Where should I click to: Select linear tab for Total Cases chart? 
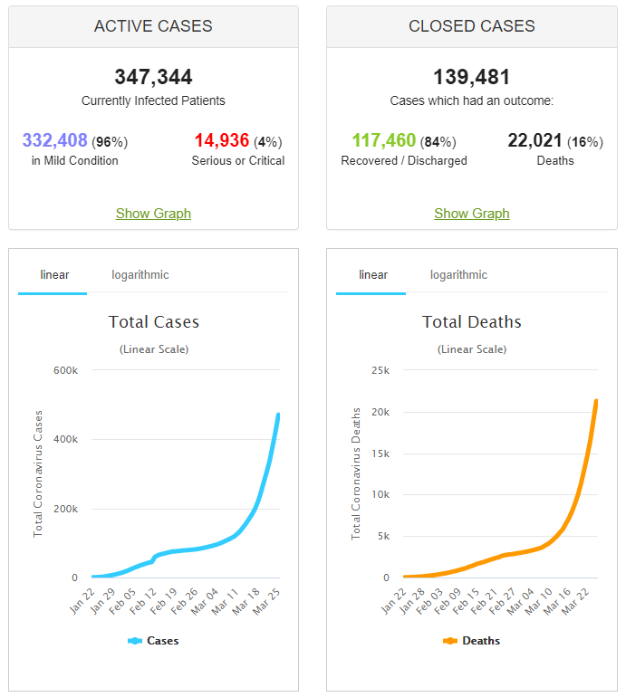pos(54,275)
